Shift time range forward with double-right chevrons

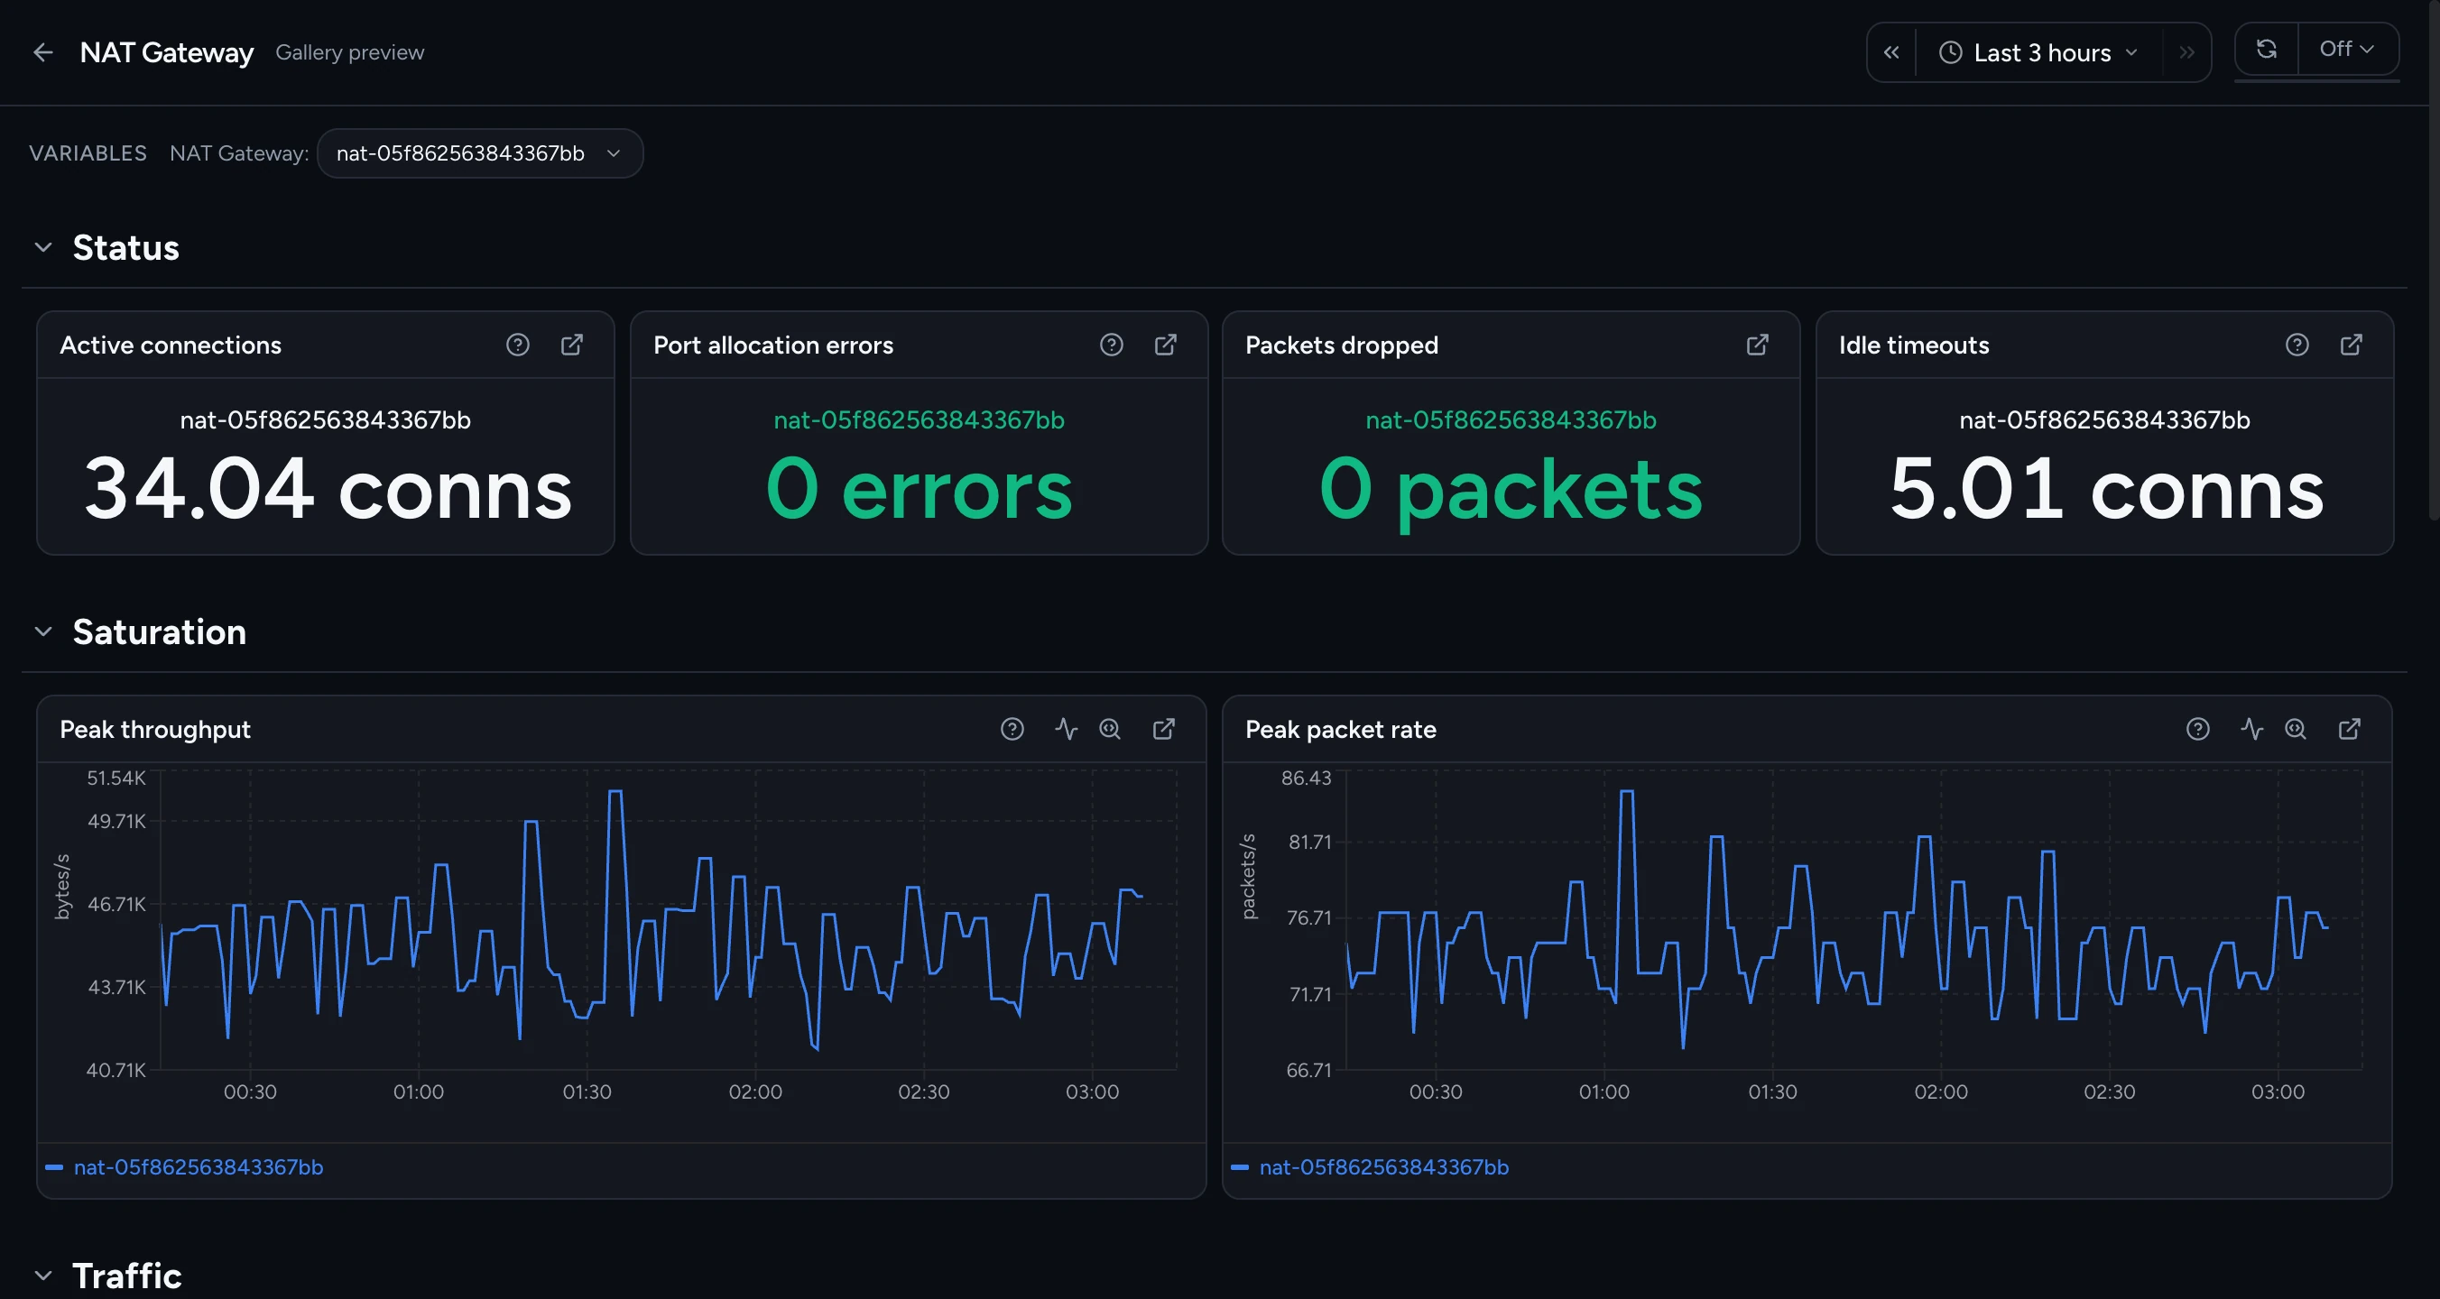(2186, 52)
